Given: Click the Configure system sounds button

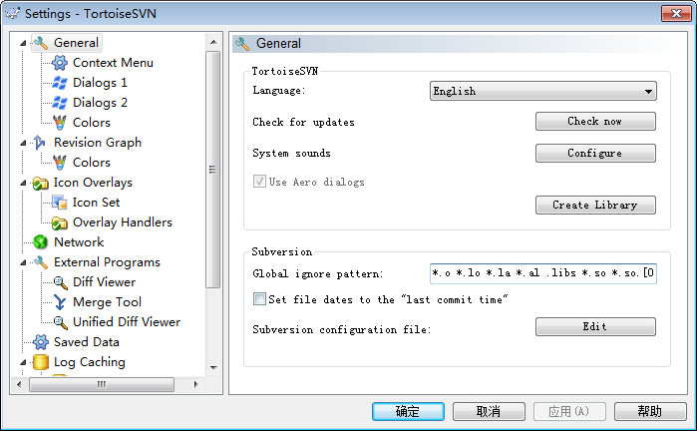Looking at the screenshot, I should [595, 153].
